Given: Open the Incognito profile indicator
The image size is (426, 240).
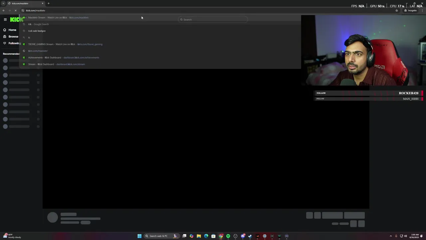Looking at the screenshot, I should [x=410, y=10].
